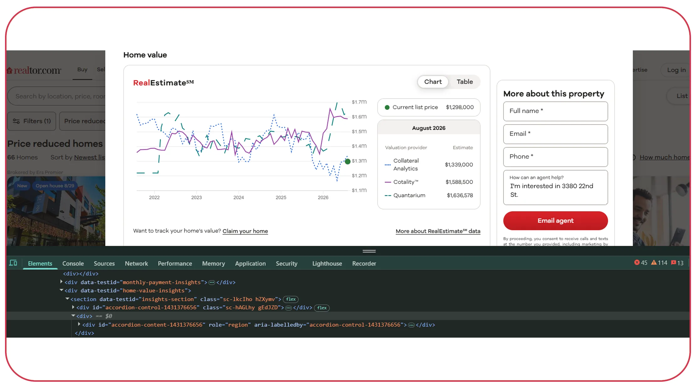696x388 pixels.
Task: Click the Price reduced filter button
Action: [x=83, y=121]
